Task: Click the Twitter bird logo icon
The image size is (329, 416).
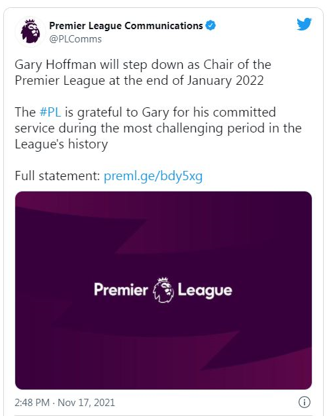Action: [304, 25]
